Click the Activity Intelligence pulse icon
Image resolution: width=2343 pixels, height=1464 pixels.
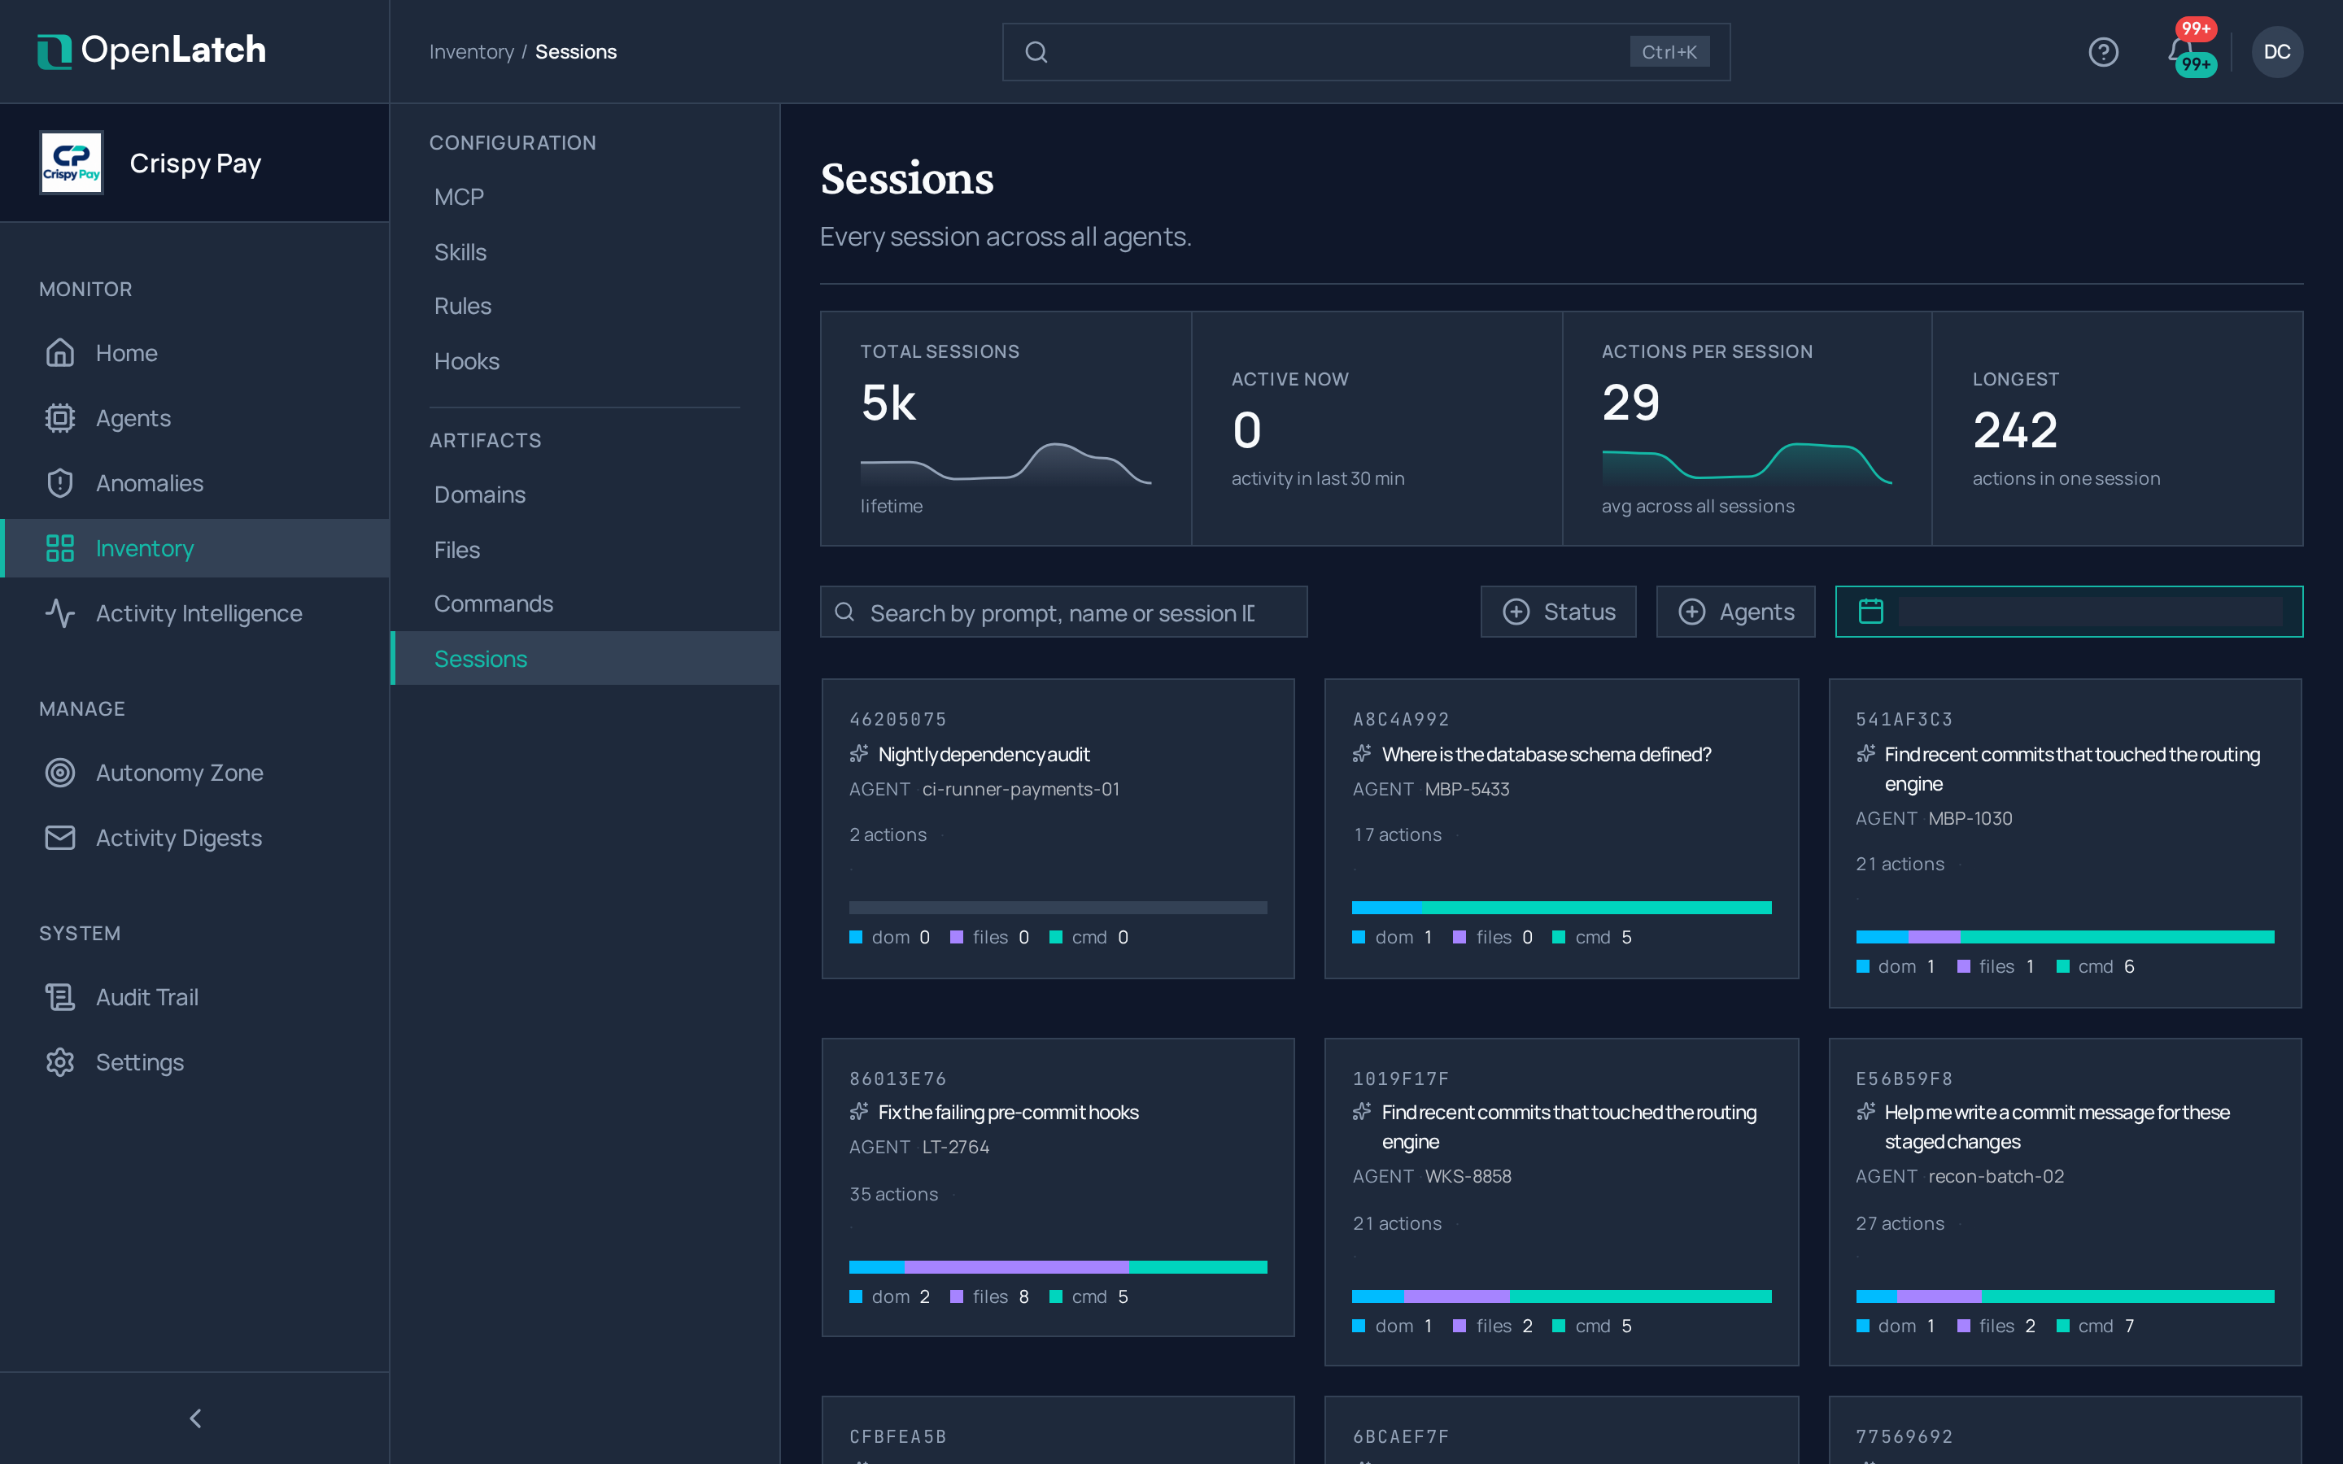click(x=60, y=613)
